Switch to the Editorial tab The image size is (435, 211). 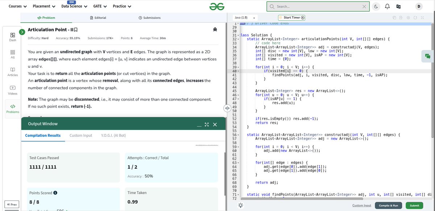98,17
